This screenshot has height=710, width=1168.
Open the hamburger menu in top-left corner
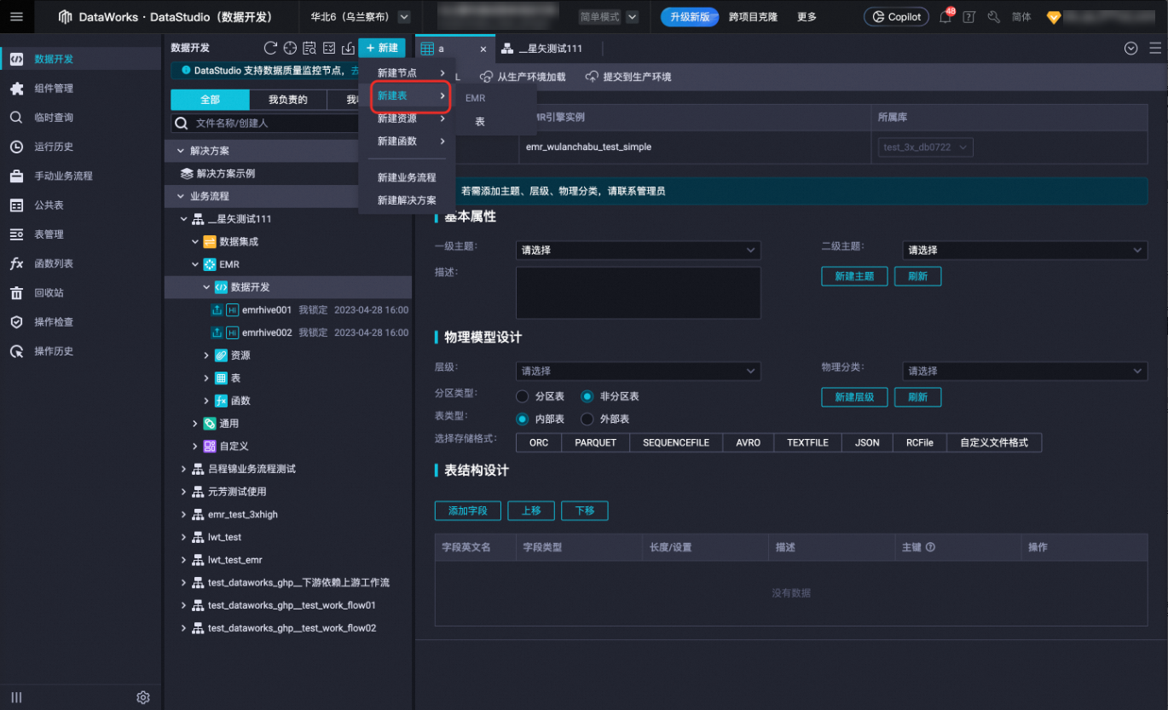(x=17, y=17)
